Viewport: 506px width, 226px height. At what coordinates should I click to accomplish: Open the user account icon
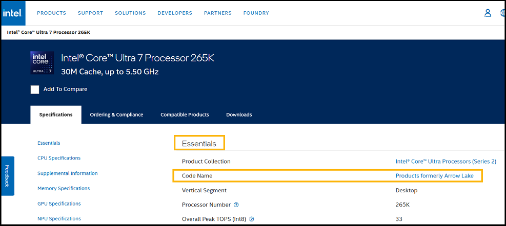coord(488,13)
